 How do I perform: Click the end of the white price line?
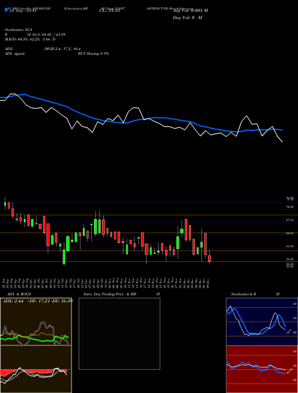tap(283, 142)
